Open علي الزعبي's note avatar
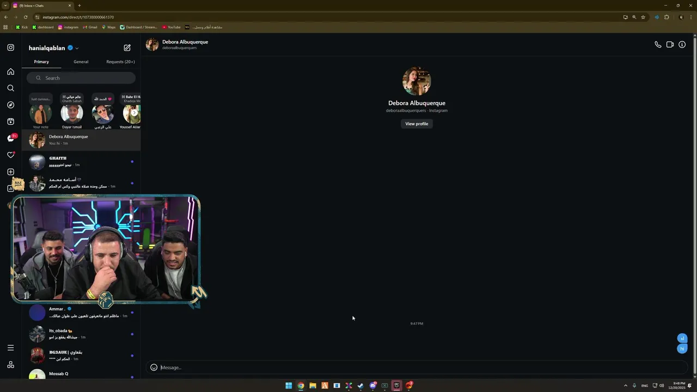This screenshot has height=392, width=697. pos(103,114)
